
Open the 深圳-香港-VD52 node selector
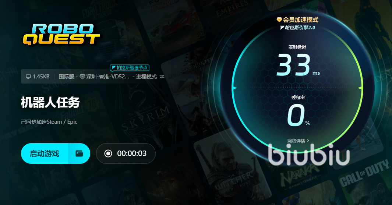tap(107, 77)
